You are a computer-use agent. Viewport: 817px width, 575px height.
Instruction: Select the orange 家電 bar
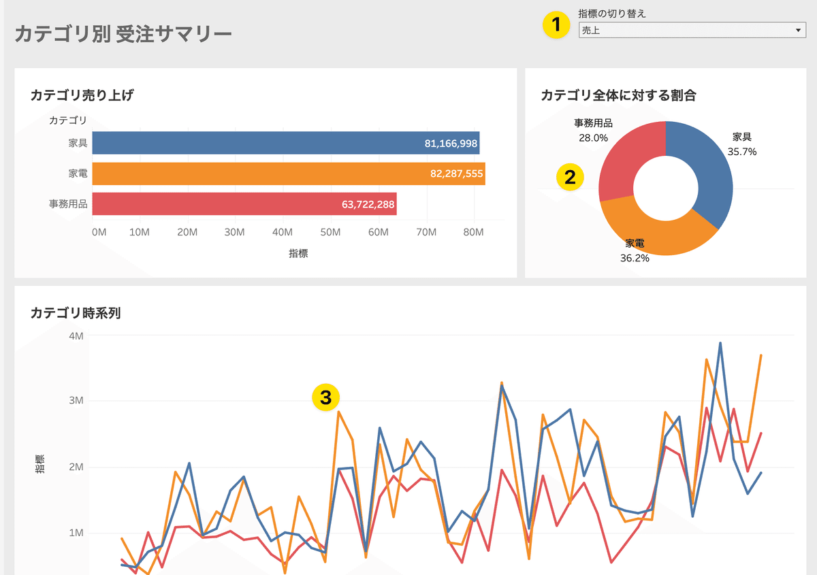pos(289,174)
